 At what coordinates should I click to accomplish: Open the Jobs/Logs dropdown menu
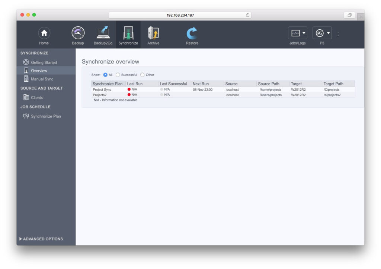pyautogui.click(x=297, y=33)
